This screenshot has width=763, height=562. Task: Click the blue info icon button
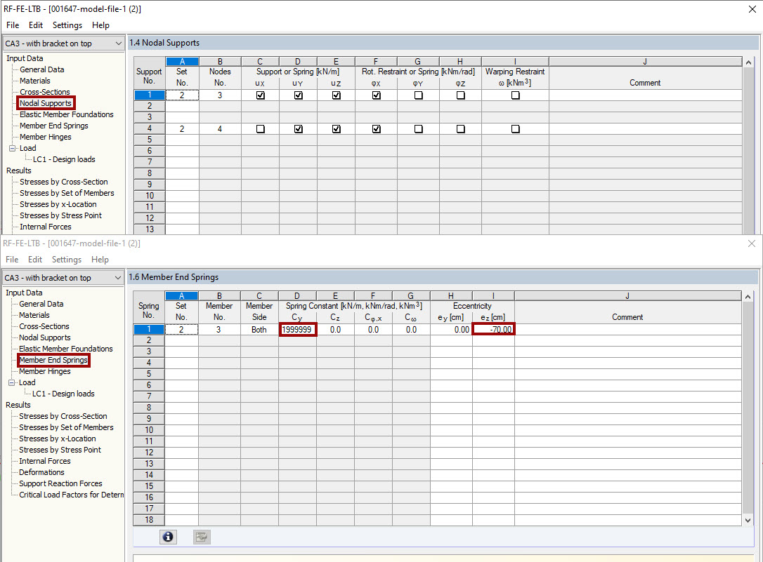click(x=168, y=537)
